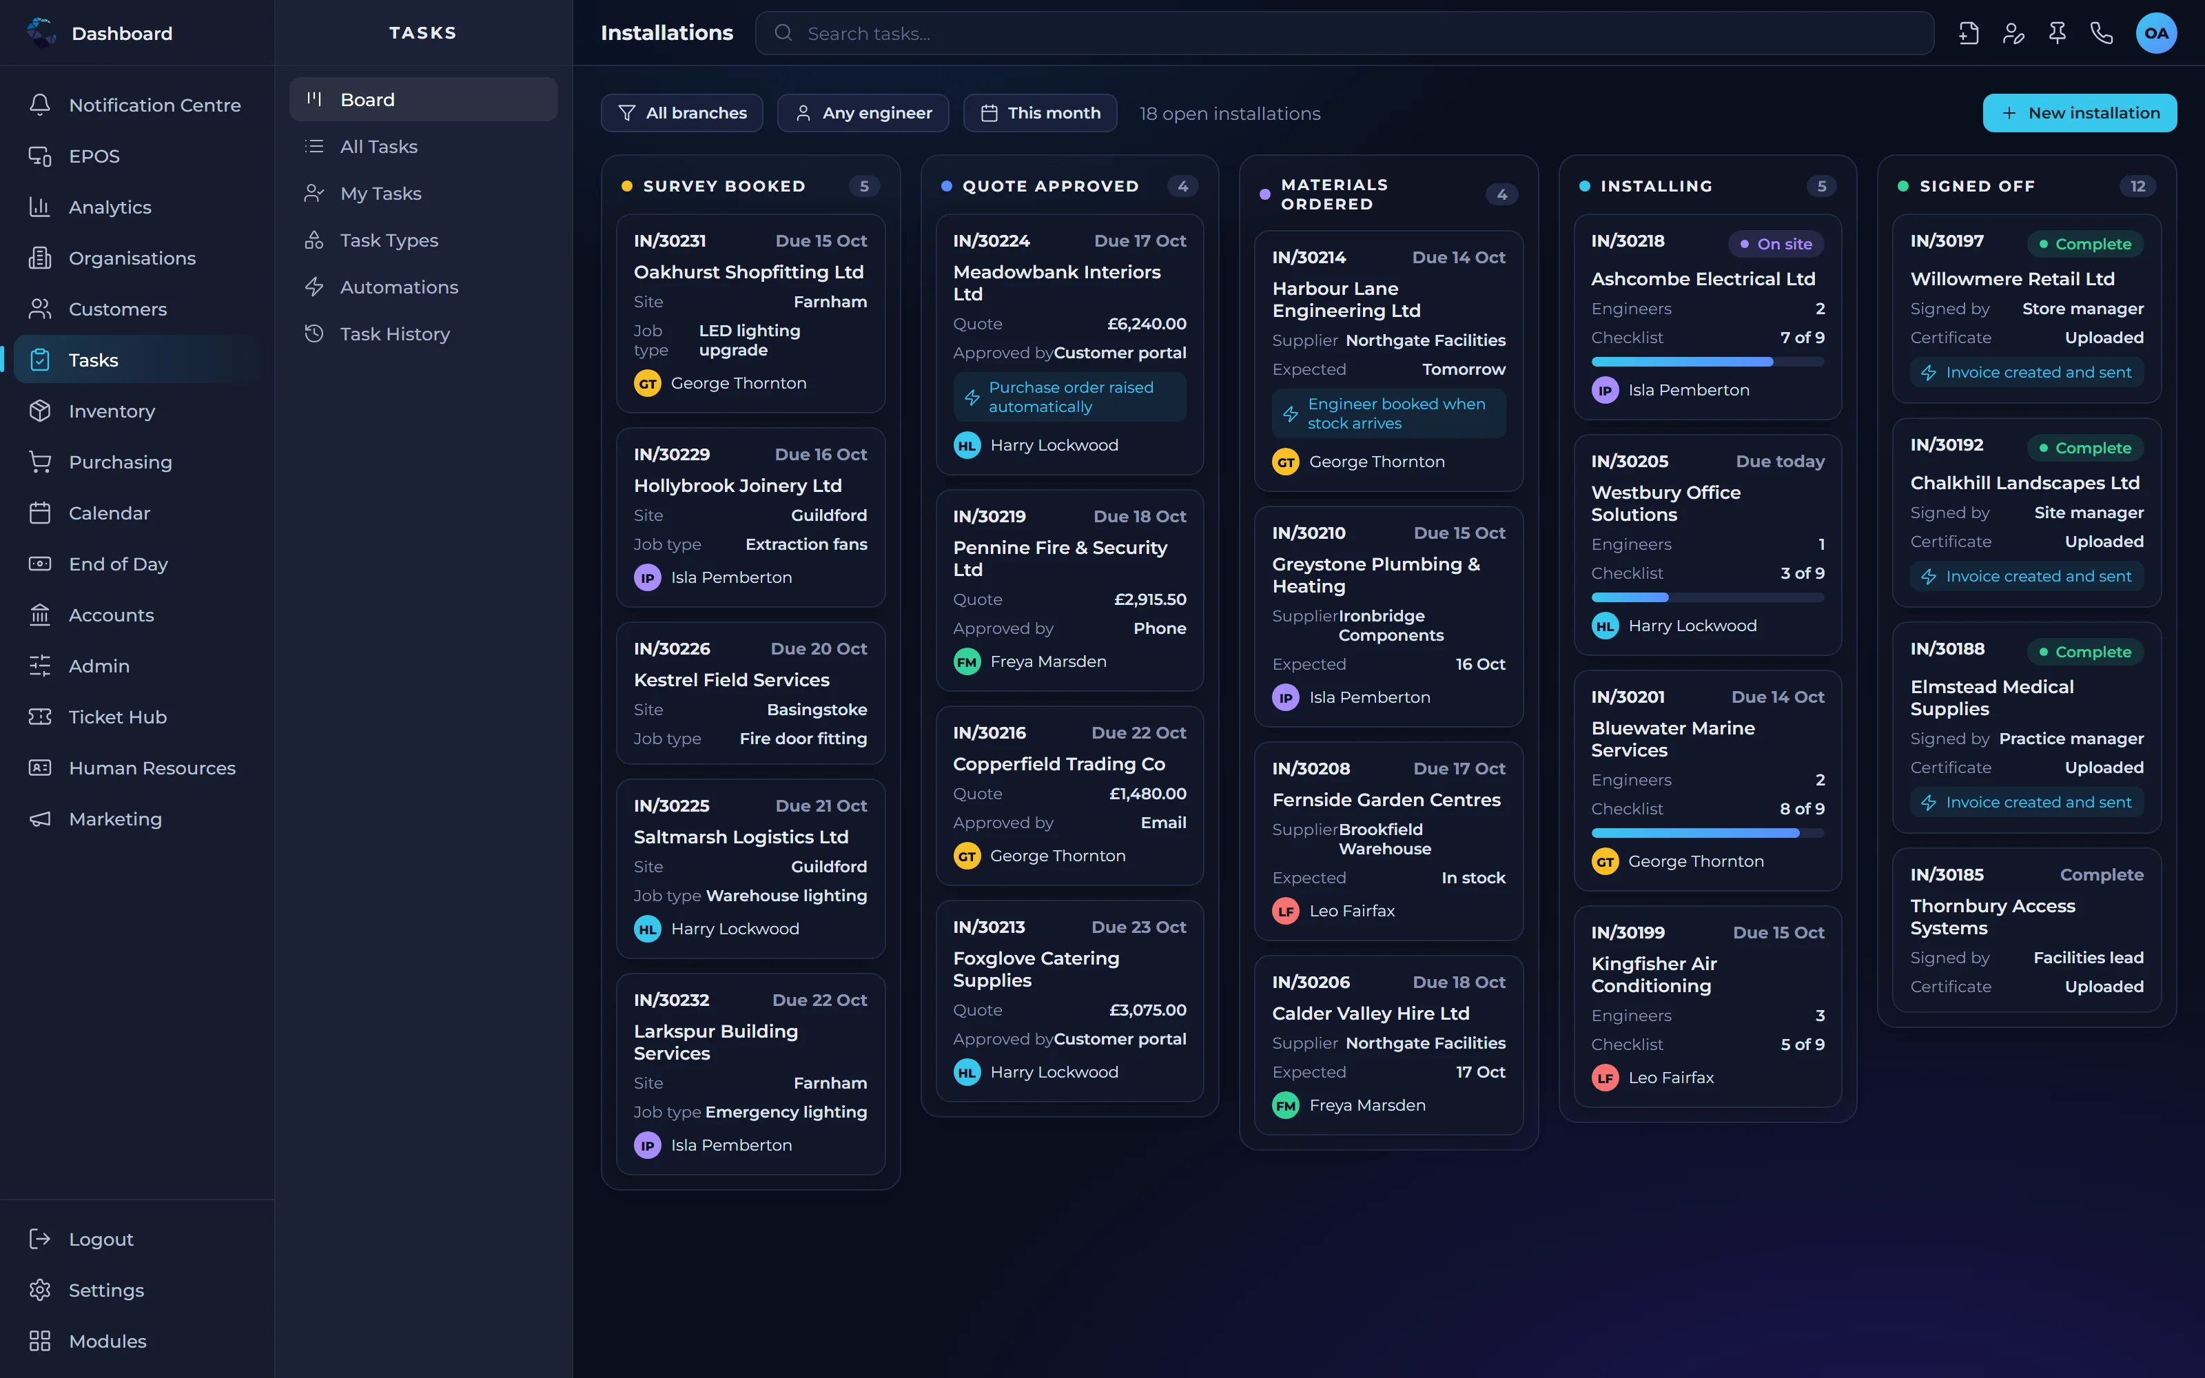Screen dimensions: 2205x1378
Task: Open the IN/30231 Oakhurst Shopfitting card
Action: [750, 313]
